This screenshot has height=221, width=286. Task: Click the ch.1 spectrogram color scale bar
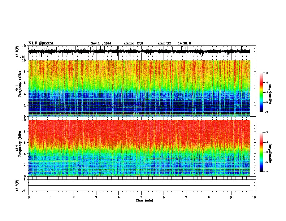[261, 92]
